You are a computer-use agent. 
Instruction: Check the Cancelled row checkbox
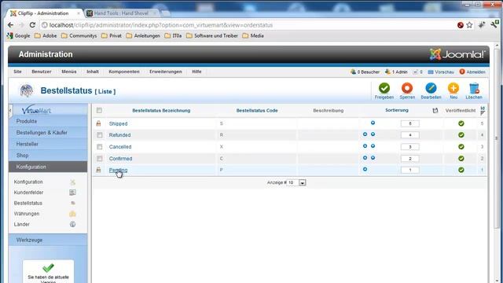(100, 147)
